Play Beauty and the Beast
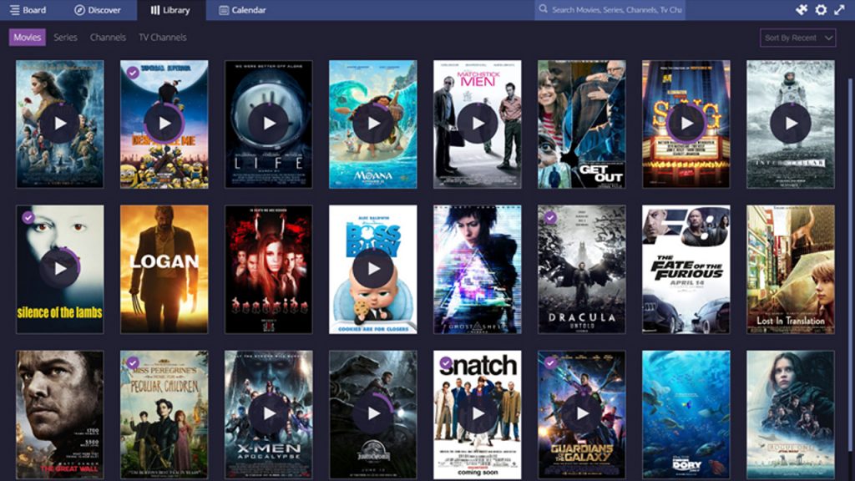 coord(60,124)
